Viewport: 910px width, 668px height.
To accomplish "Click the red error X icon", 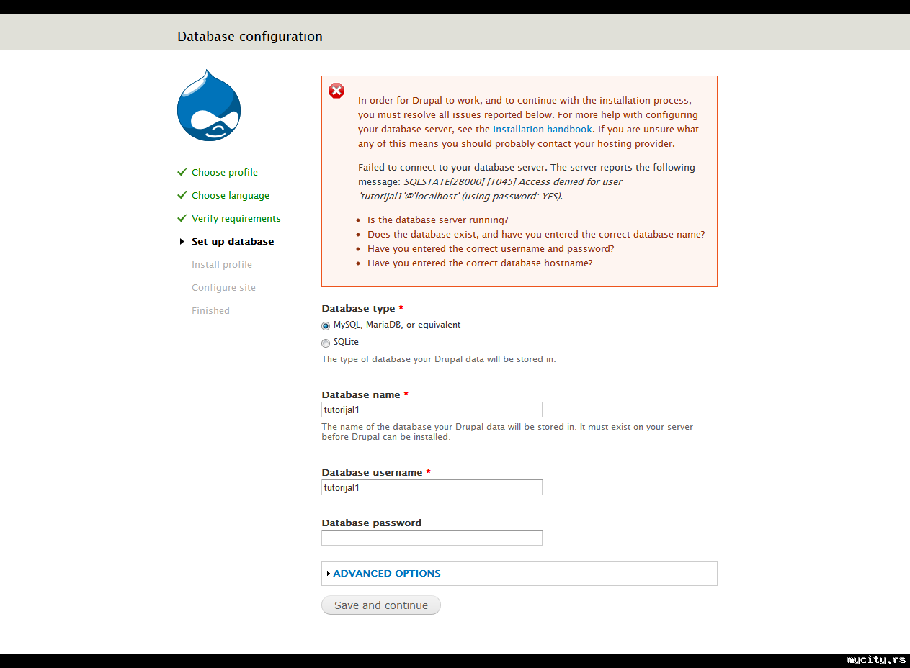I will coord(336,91).
